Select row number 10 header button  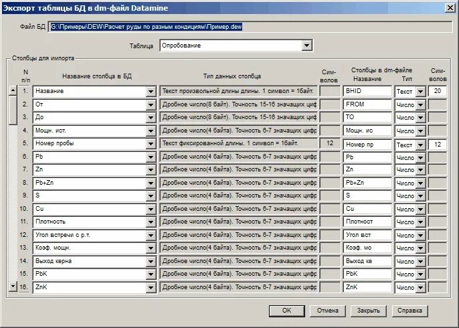24,209
